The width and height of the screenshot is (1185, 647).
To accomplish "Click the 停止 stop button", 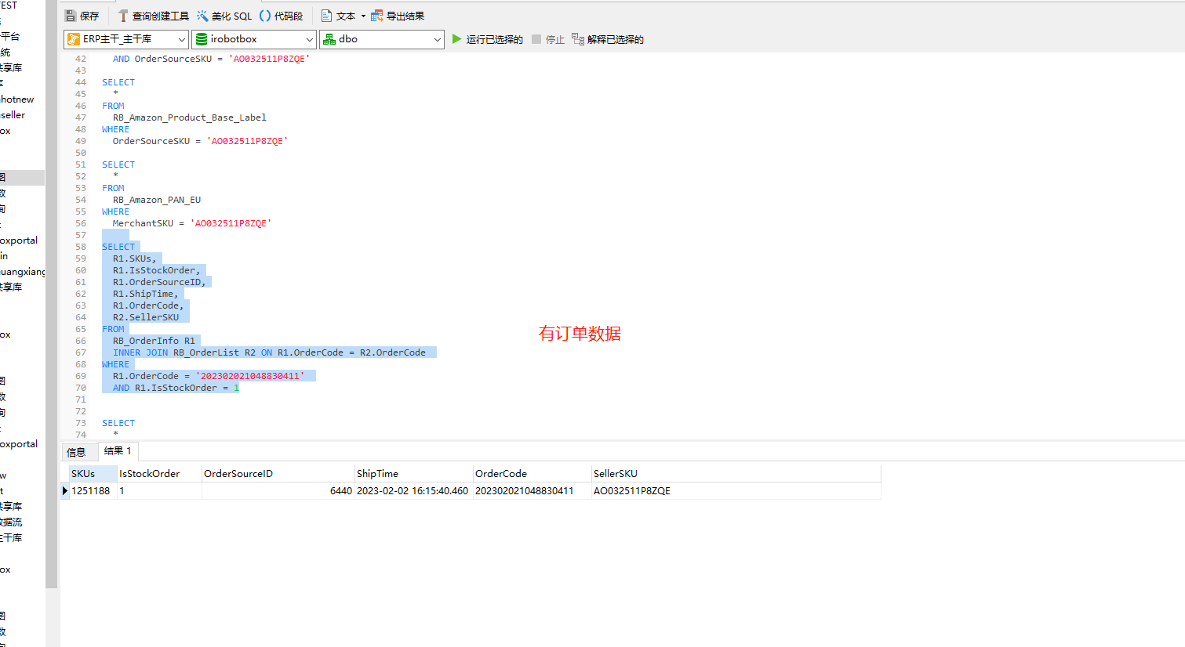I will pos(548,39).
